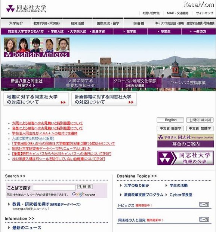Open 在学生 section
Image resolution: width=216 pixels, height=232 pixels.
coord(130,31)
